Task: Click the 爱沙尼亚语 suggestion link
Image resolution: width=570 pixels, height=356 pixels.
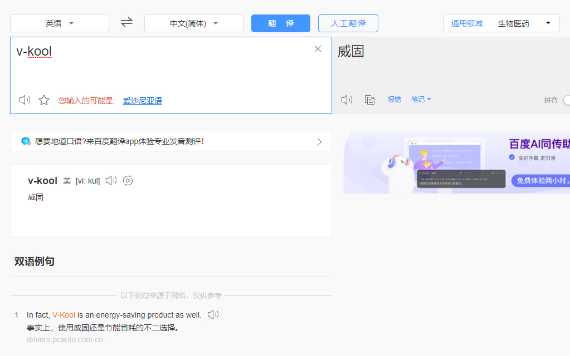Action: [x=143, y=101]
